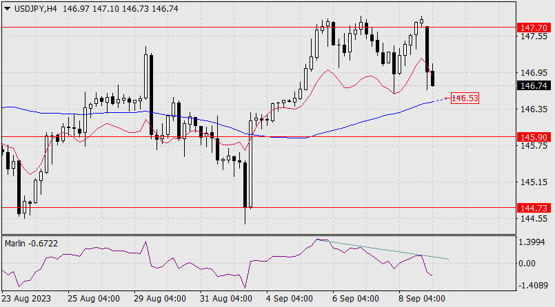555x307 pixels.
Task: Select the 144.73 red price level label
Action: tap(534, 208)
